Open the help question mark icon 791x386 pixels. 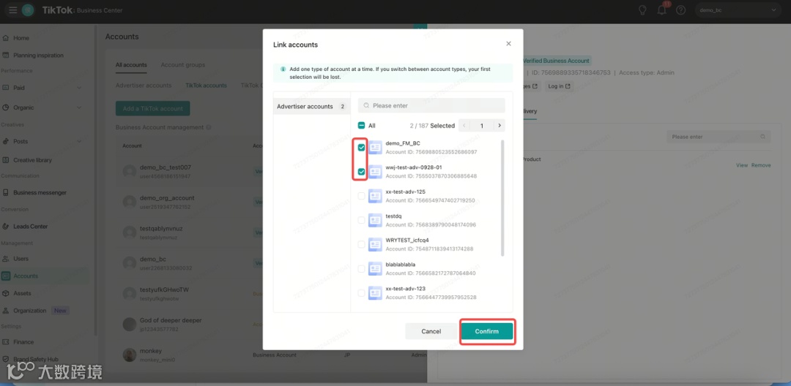[680, 10]
